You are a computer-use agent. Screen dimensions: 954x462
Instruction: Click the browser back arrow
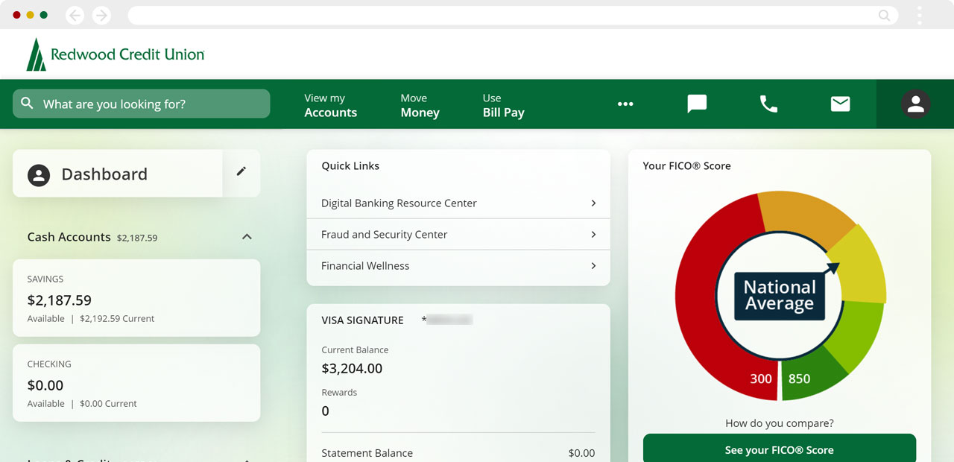coord(75,15)
